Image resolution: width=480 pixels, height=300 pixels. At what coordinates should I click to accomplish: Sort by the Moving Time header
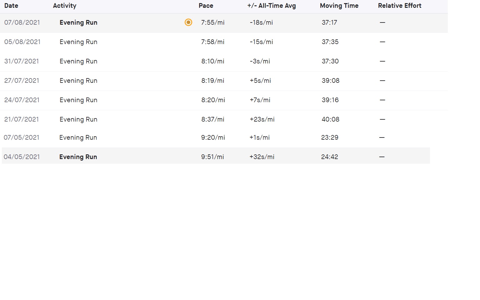339,6
